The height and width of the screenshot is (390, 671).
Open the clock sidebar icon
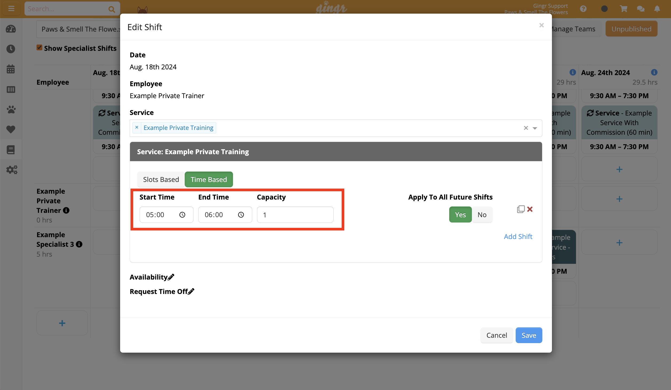pos(11,49)
